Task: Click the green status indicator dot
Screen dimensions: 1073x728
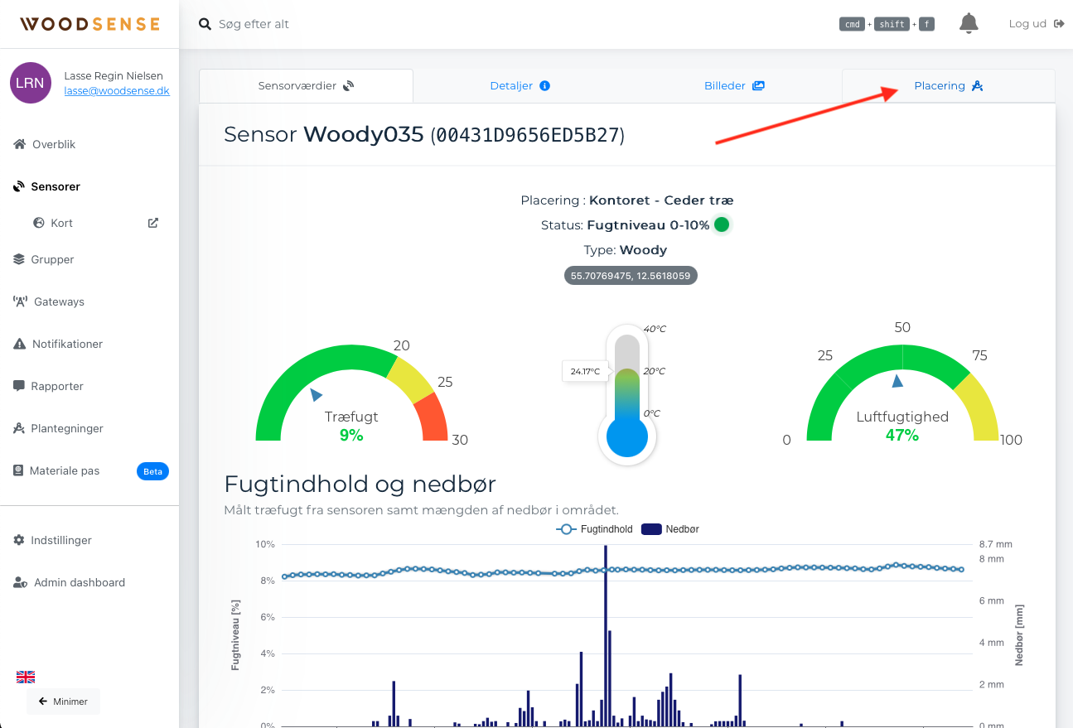Action: (722, 224)
